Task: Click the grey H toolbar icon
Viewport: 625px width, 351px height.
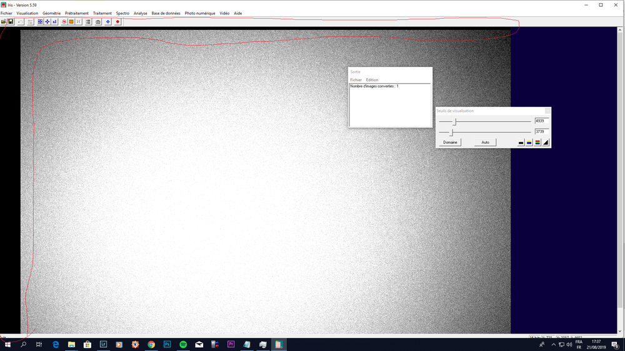Action: coord(79,22)
